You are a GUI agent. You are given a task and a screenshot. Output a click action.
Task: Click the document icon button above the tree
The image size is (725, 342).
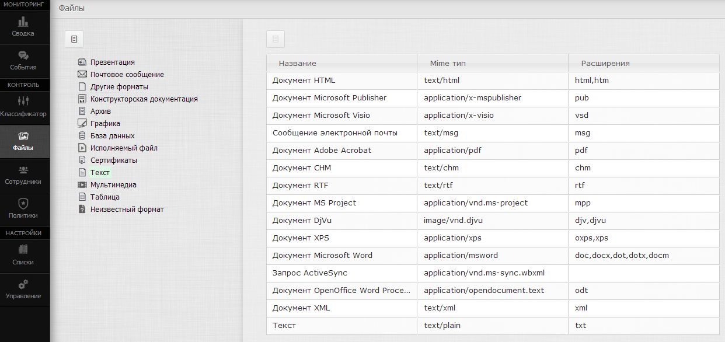[74, 39]
